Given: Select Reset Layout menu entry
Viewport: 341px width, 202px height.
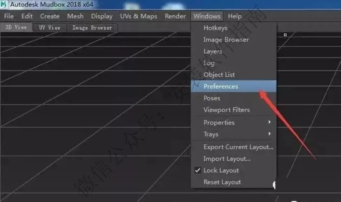Looking at the screenshot, I should tap(233, 182).
